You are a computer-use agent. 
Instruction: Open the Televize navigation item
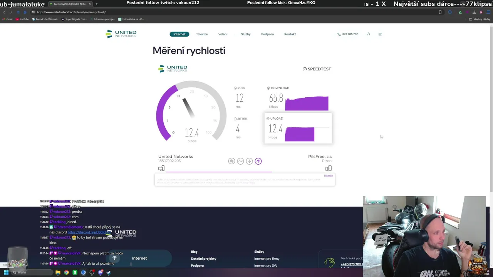click(x=202, y=34)
